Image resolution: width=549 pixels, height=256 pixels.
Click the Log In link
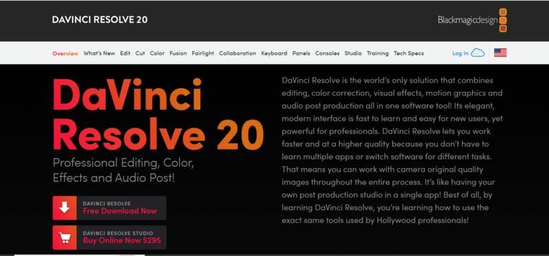pos(460,54)
